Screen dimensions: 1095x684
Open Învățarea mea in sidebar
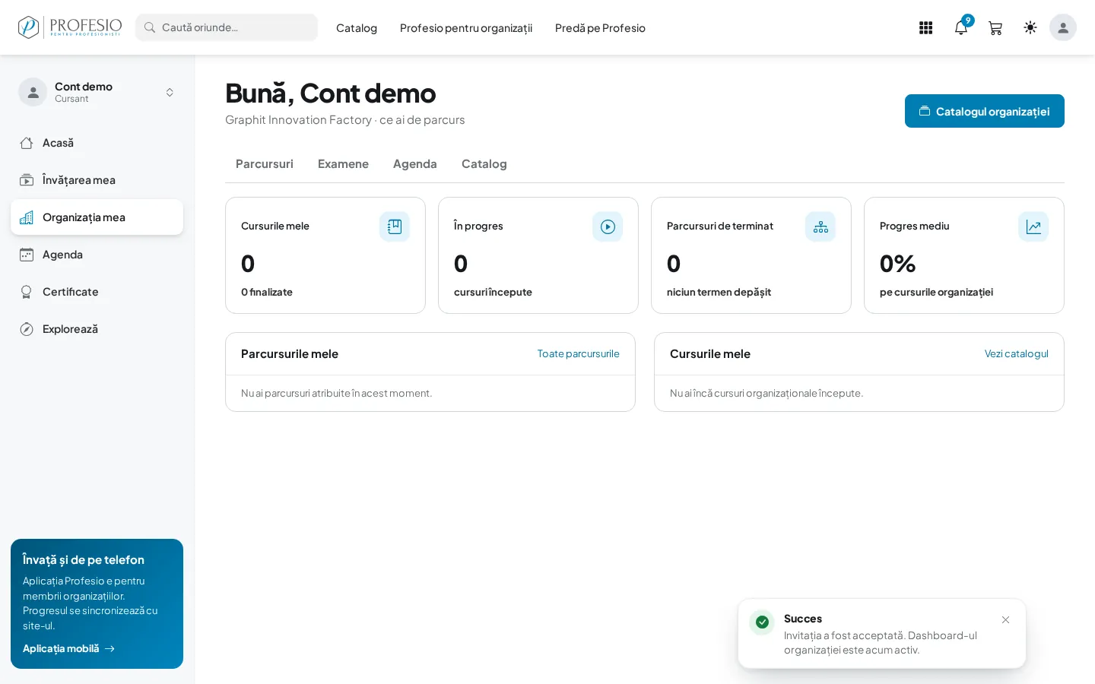(x=97, y=180)
